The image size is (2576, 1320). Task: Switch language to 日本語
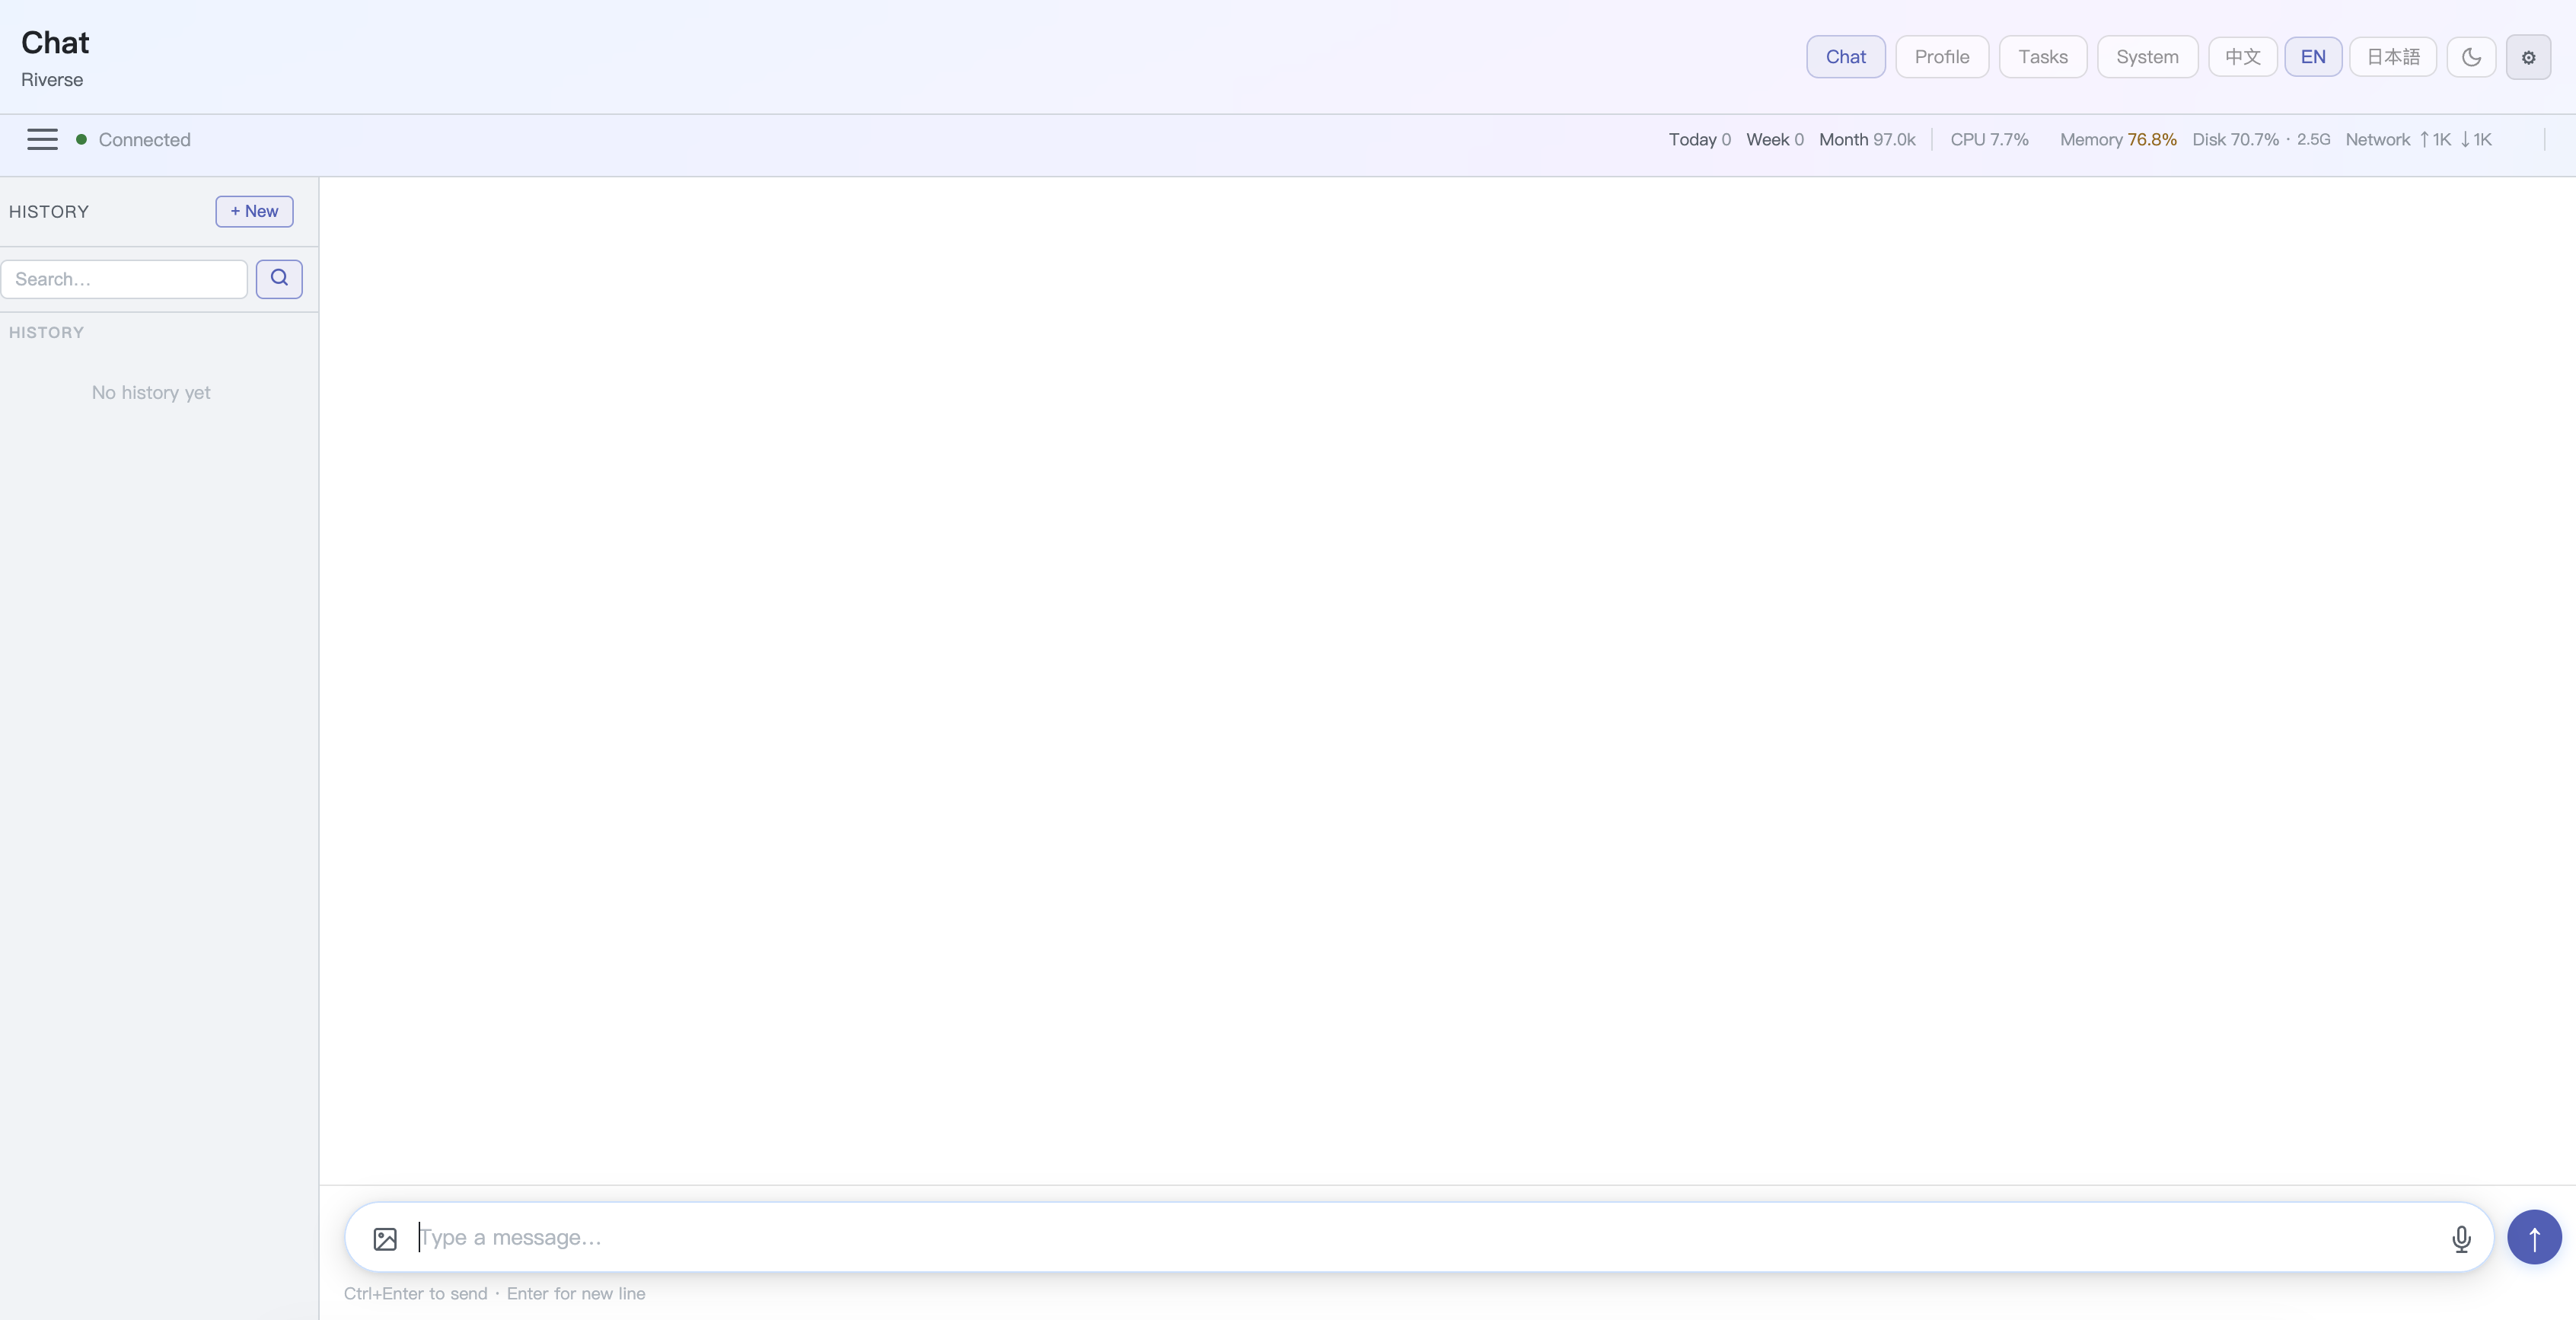pos(2392,57)
